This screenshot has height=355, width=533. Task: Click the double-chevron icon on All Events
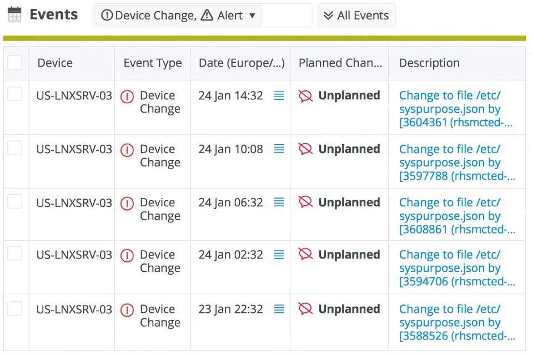coord(328,16)
